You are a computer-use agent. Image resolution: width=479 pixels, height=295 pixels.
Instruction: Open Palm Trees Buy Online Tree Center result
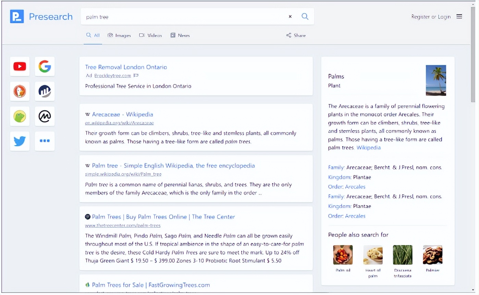pos(163,217)
